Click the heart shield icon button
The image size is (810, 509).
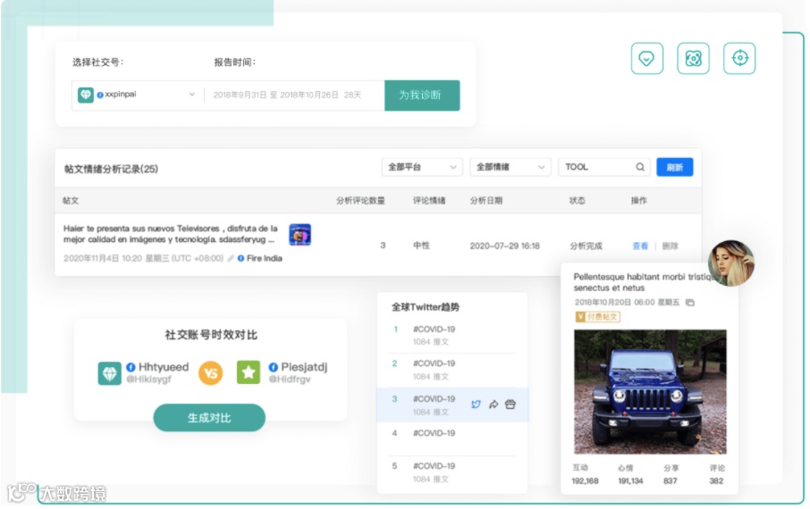pos(646,58)
